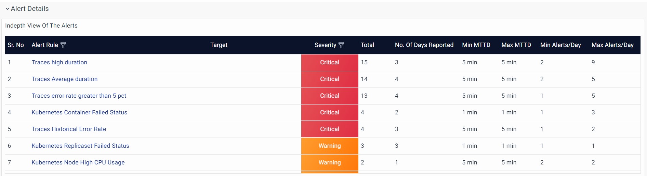This screenshot has height=176, width=647.
Task: Open Kubernetes Replicaset Failed Status rule
Action: click(x=80, y=146)
